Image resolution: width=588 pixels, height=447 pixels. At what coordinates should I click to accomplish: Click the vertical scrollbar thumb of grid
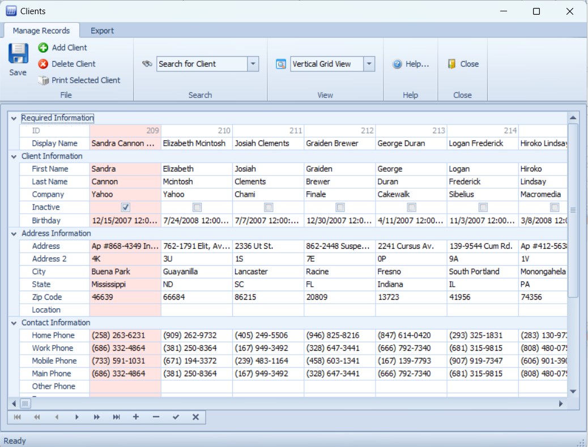(x=573, y=210)
